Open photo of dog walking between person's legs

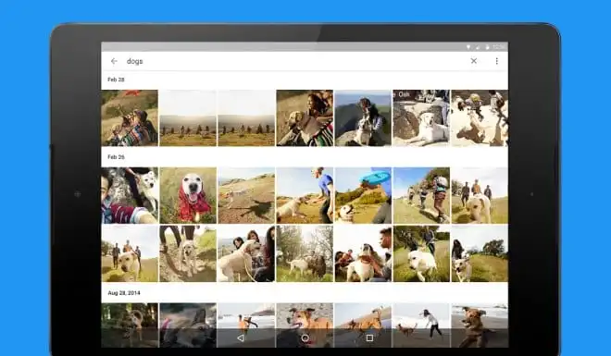point(188,253)
